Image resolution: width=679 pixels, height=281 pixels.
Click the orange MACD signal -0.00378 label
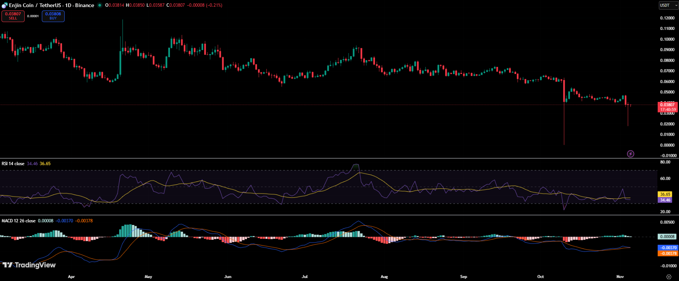pos(667,253)
